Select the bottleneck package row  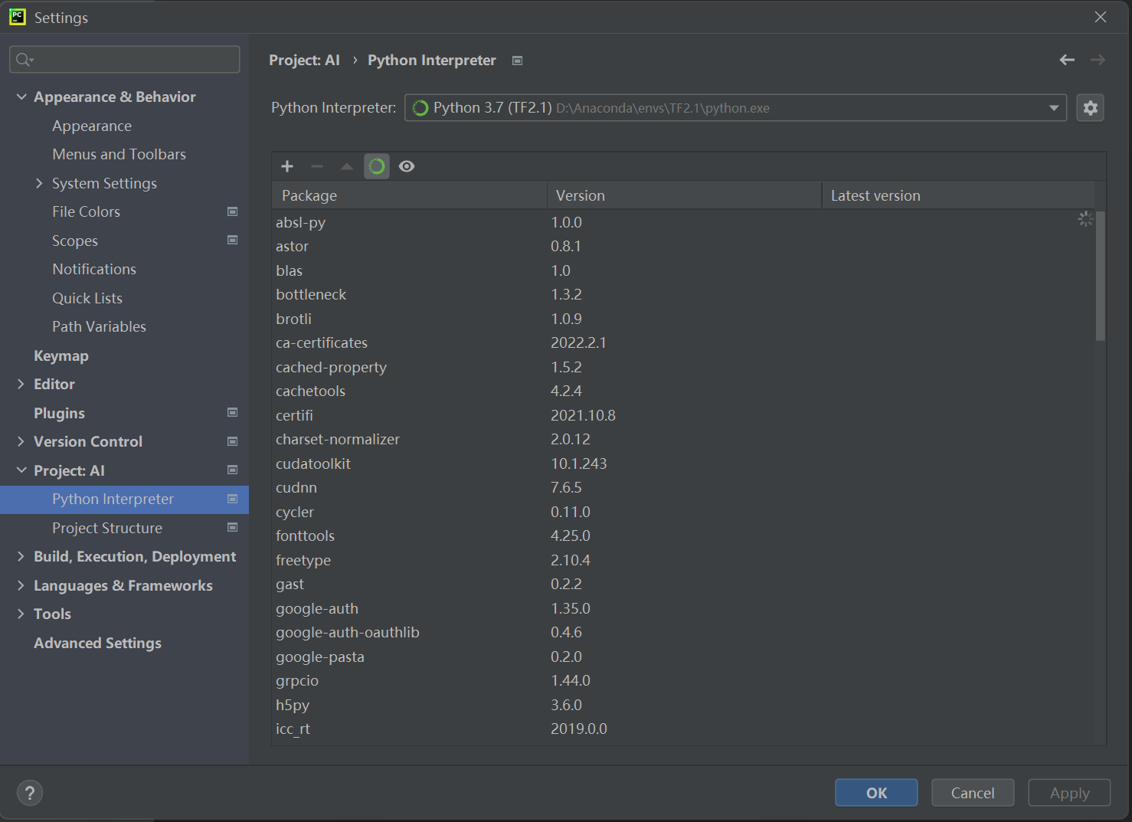(x=683, y=294)
